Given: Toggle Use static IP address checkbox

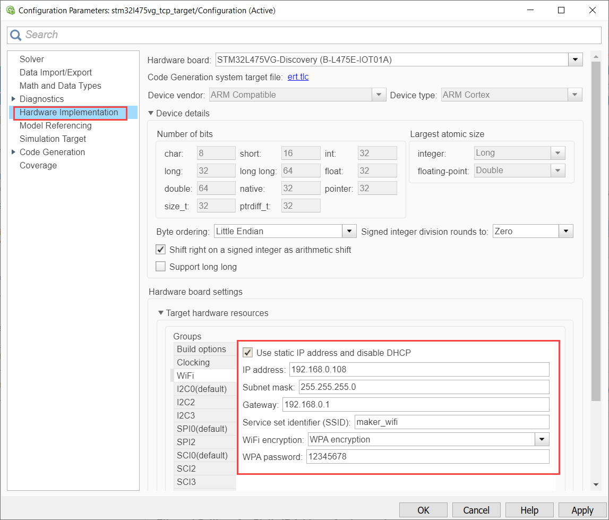Looking at the screenshot, I should (x=247, y=353).
